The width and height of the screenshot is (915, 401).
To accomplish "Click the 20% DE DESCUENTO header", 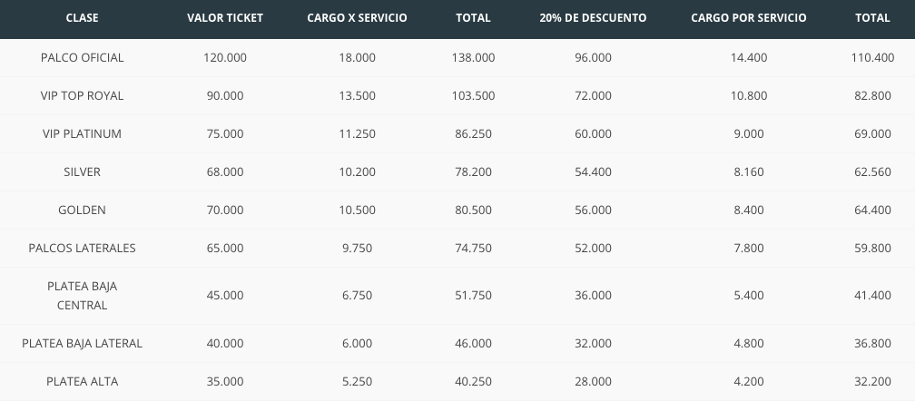I will click(x=593, y=18).
